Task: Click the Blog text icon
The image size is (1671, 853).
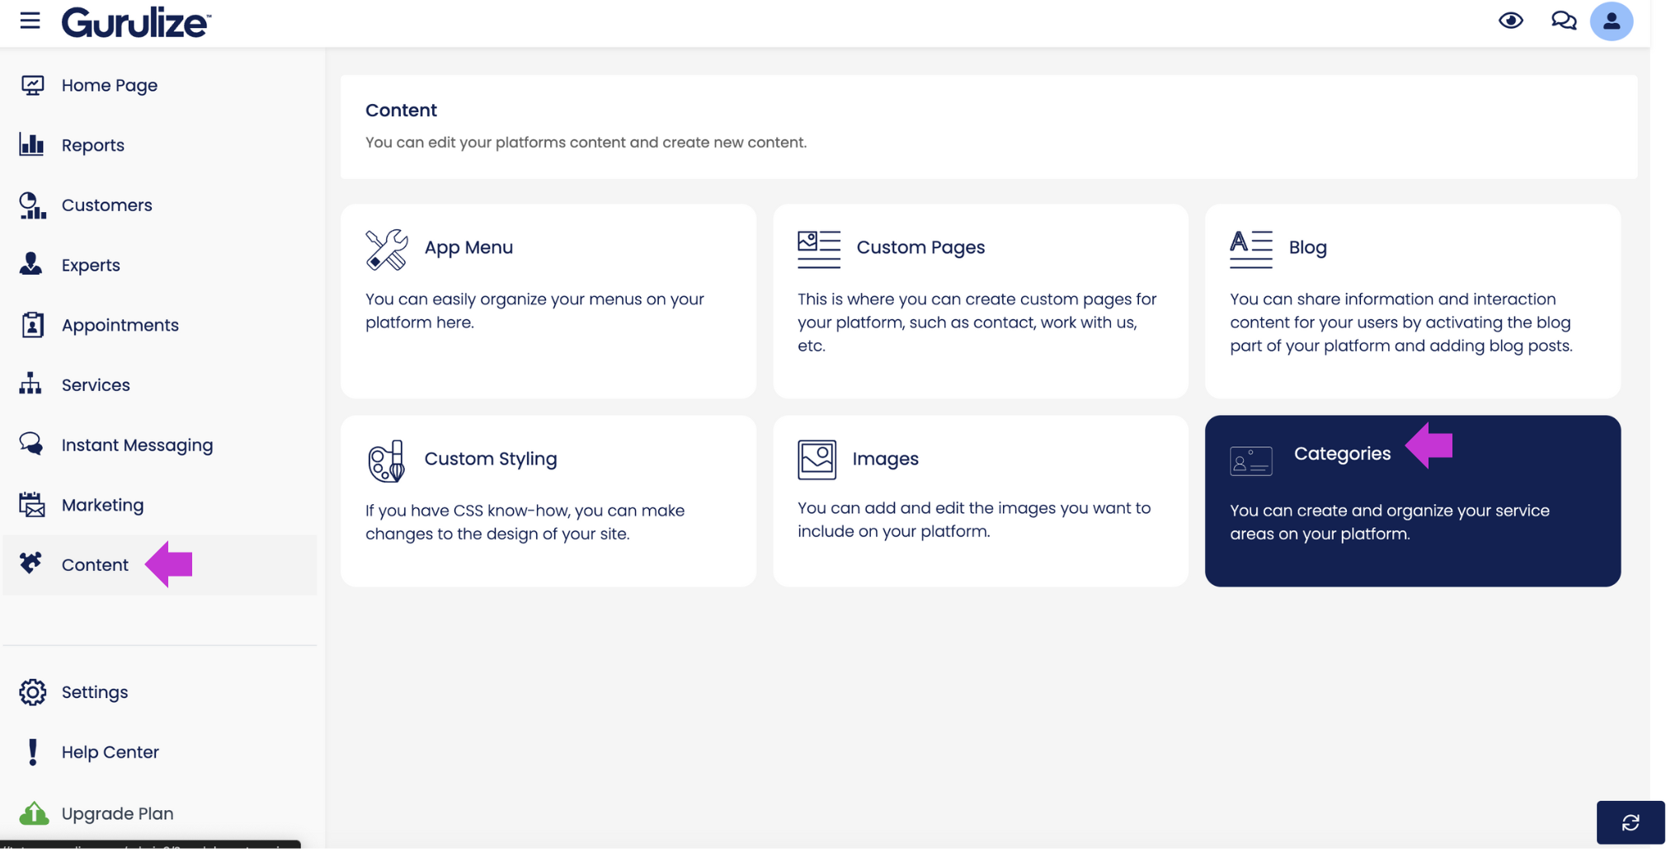Action: [x=1251, y=249]
